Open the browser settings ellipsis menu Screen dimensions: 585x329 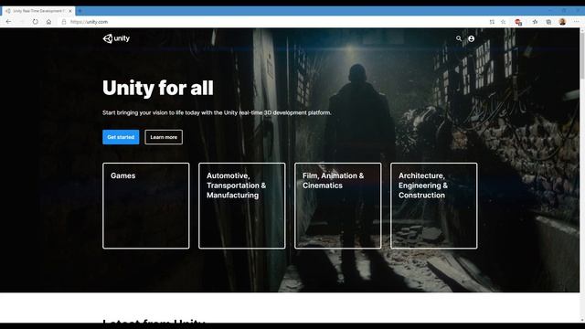[577, 22]
